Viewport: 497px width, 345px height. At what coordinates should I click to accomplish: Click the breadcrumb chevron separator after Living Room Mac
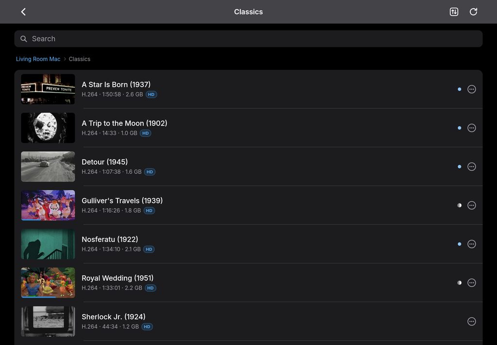point(65,59)
